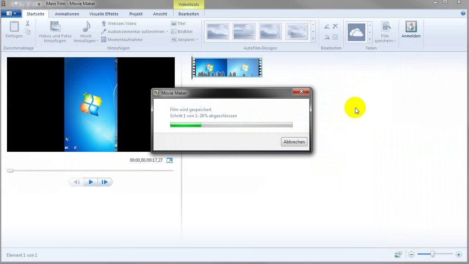
Task: Open the Projekt tab
Action: [x=136, y=14]
